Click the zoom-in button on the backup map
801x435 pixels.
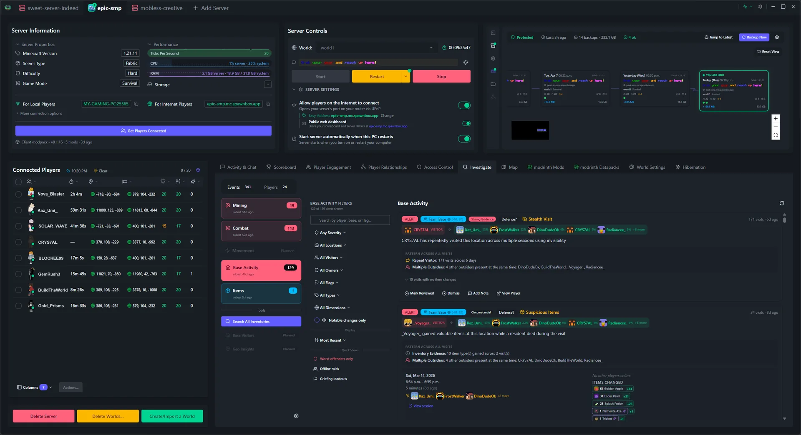pyautogui.click(x=776, y=118)
